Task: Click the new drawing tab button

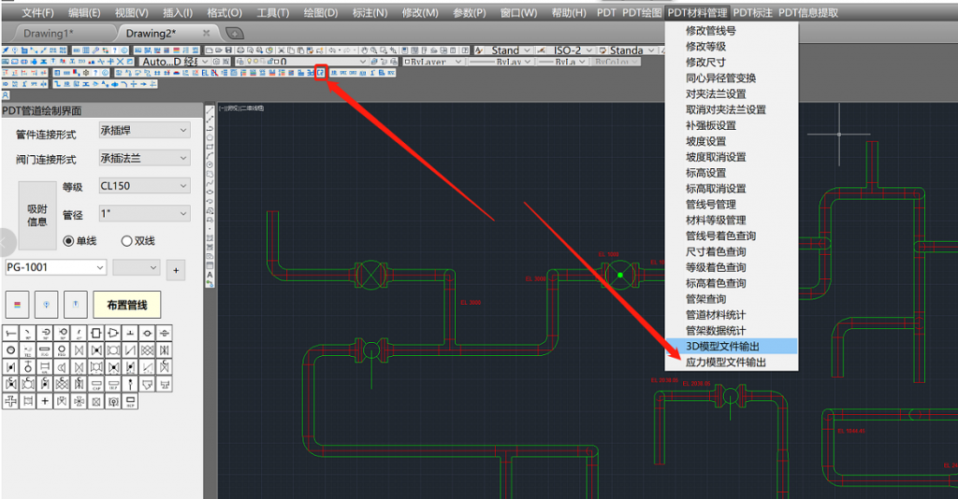Action: 235,34
